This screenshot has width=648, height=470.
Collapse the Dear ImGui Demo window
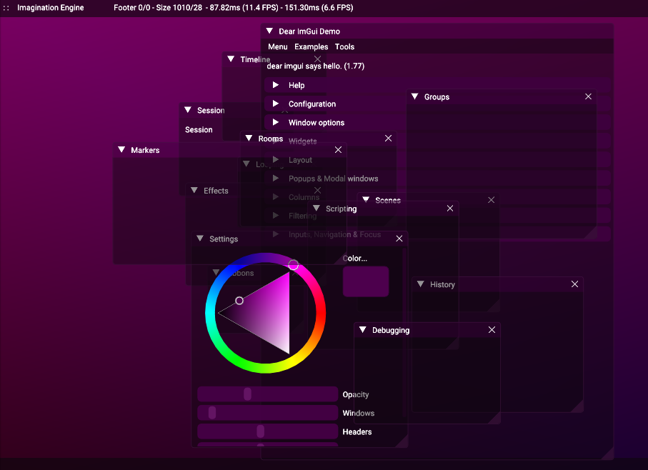[269, 31]
